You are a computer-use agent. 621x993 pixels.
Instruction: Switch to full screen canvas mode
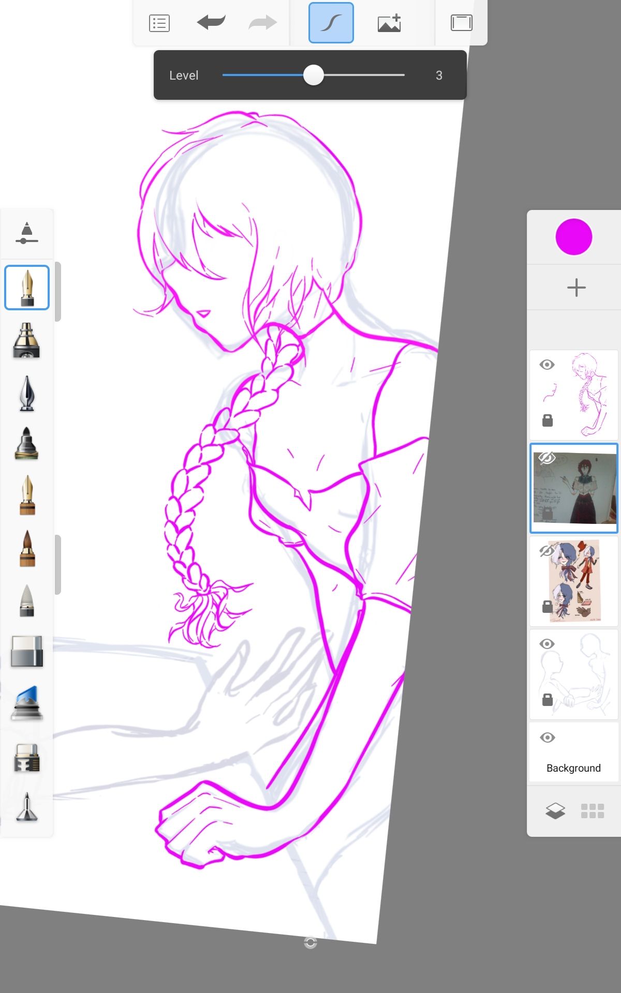click(461, 23)
